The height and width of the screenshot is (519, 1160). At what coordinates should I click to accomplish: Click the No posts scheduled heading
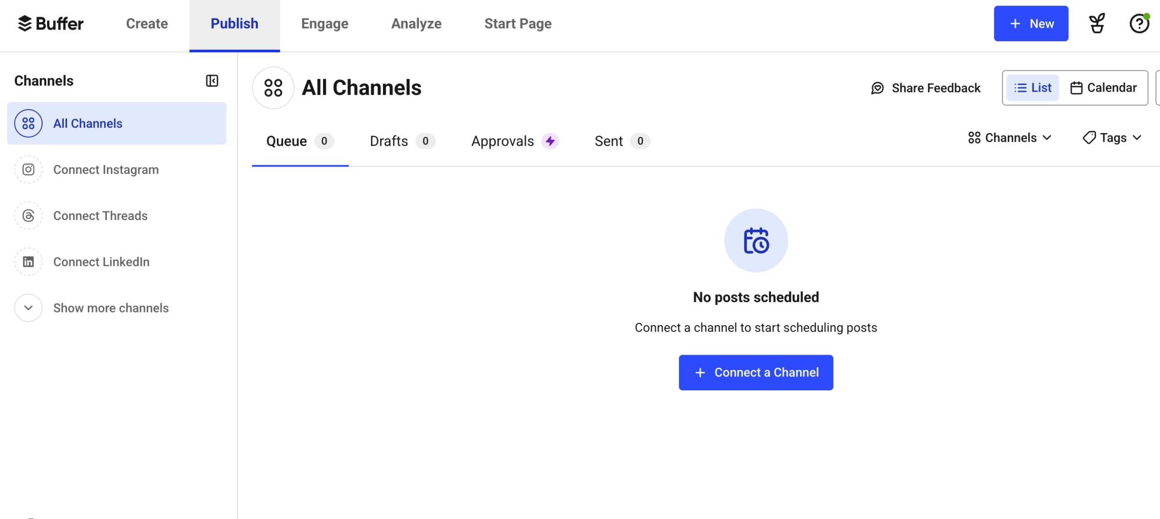[756, 297]
